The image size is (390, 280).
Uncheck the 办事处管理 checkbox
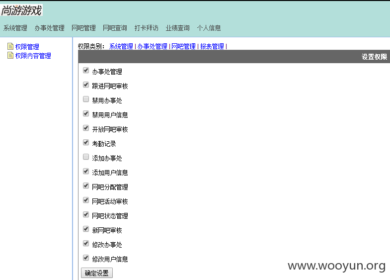(x=86, y=70)
